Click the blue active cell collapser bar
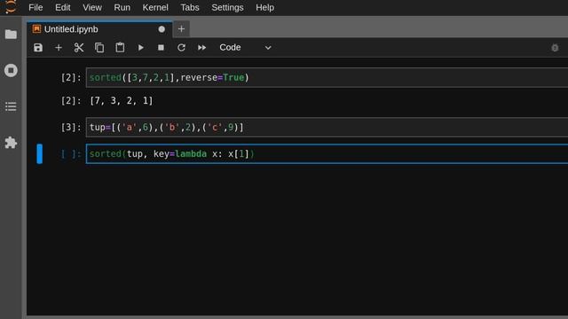The image size is (568, 319). click(x=39, y=153)
